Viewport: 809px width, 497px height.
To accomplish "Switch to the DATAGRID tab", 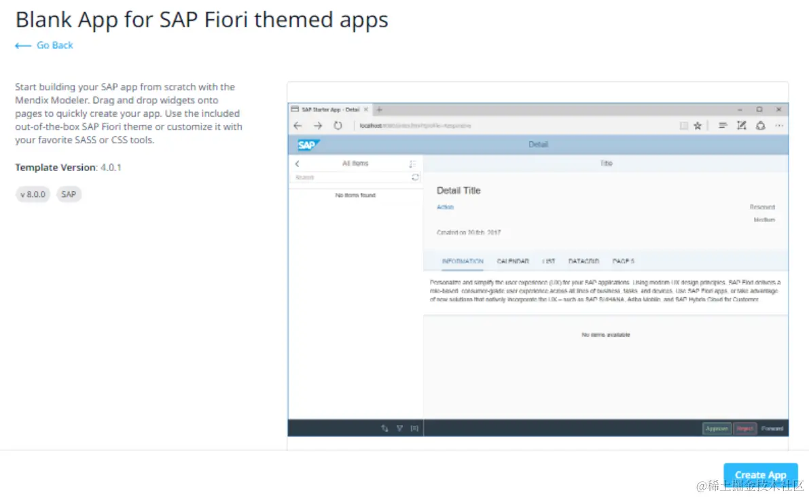I will 583,261.
